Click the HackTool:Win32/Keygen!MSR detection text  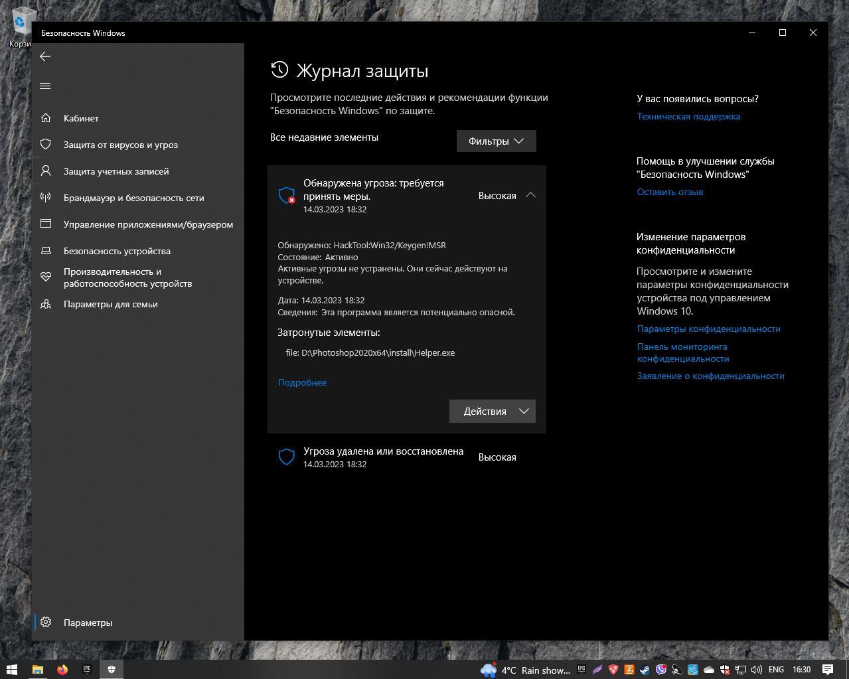[390, 245]
